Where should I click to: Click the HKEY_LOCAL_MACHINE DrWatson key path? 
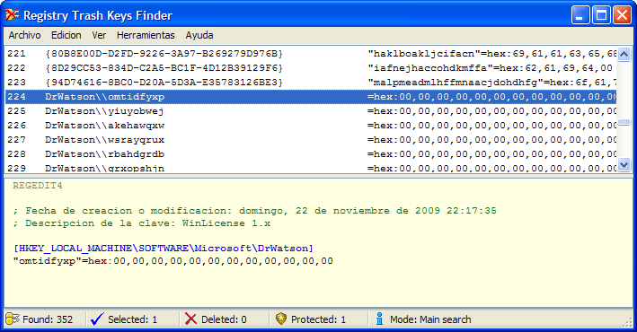click(x=164, y=248)
